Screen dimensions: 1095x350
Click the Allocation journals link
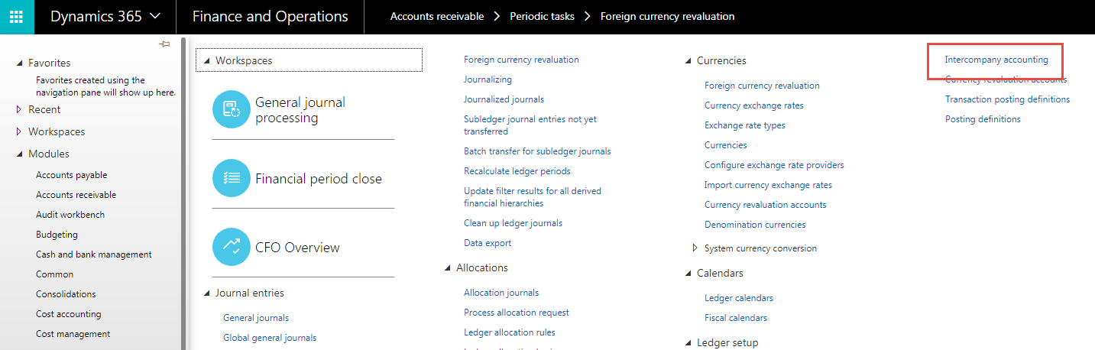click(501, 293)
